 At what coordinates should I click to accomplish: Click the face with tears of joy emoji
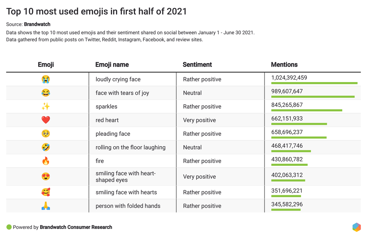pos(46,93)
